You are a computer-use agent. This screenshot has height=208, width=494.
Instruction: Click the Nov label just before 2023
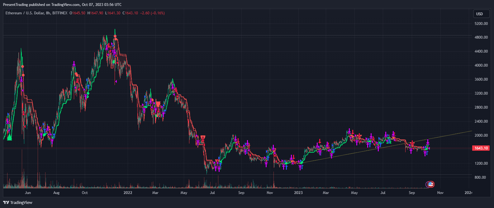pos(270,193)
